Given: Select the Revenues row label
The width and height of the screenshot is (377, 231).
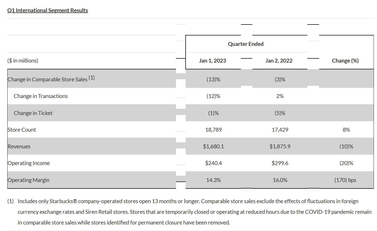Looking at the screenshot, I should [x=19, y=147].
